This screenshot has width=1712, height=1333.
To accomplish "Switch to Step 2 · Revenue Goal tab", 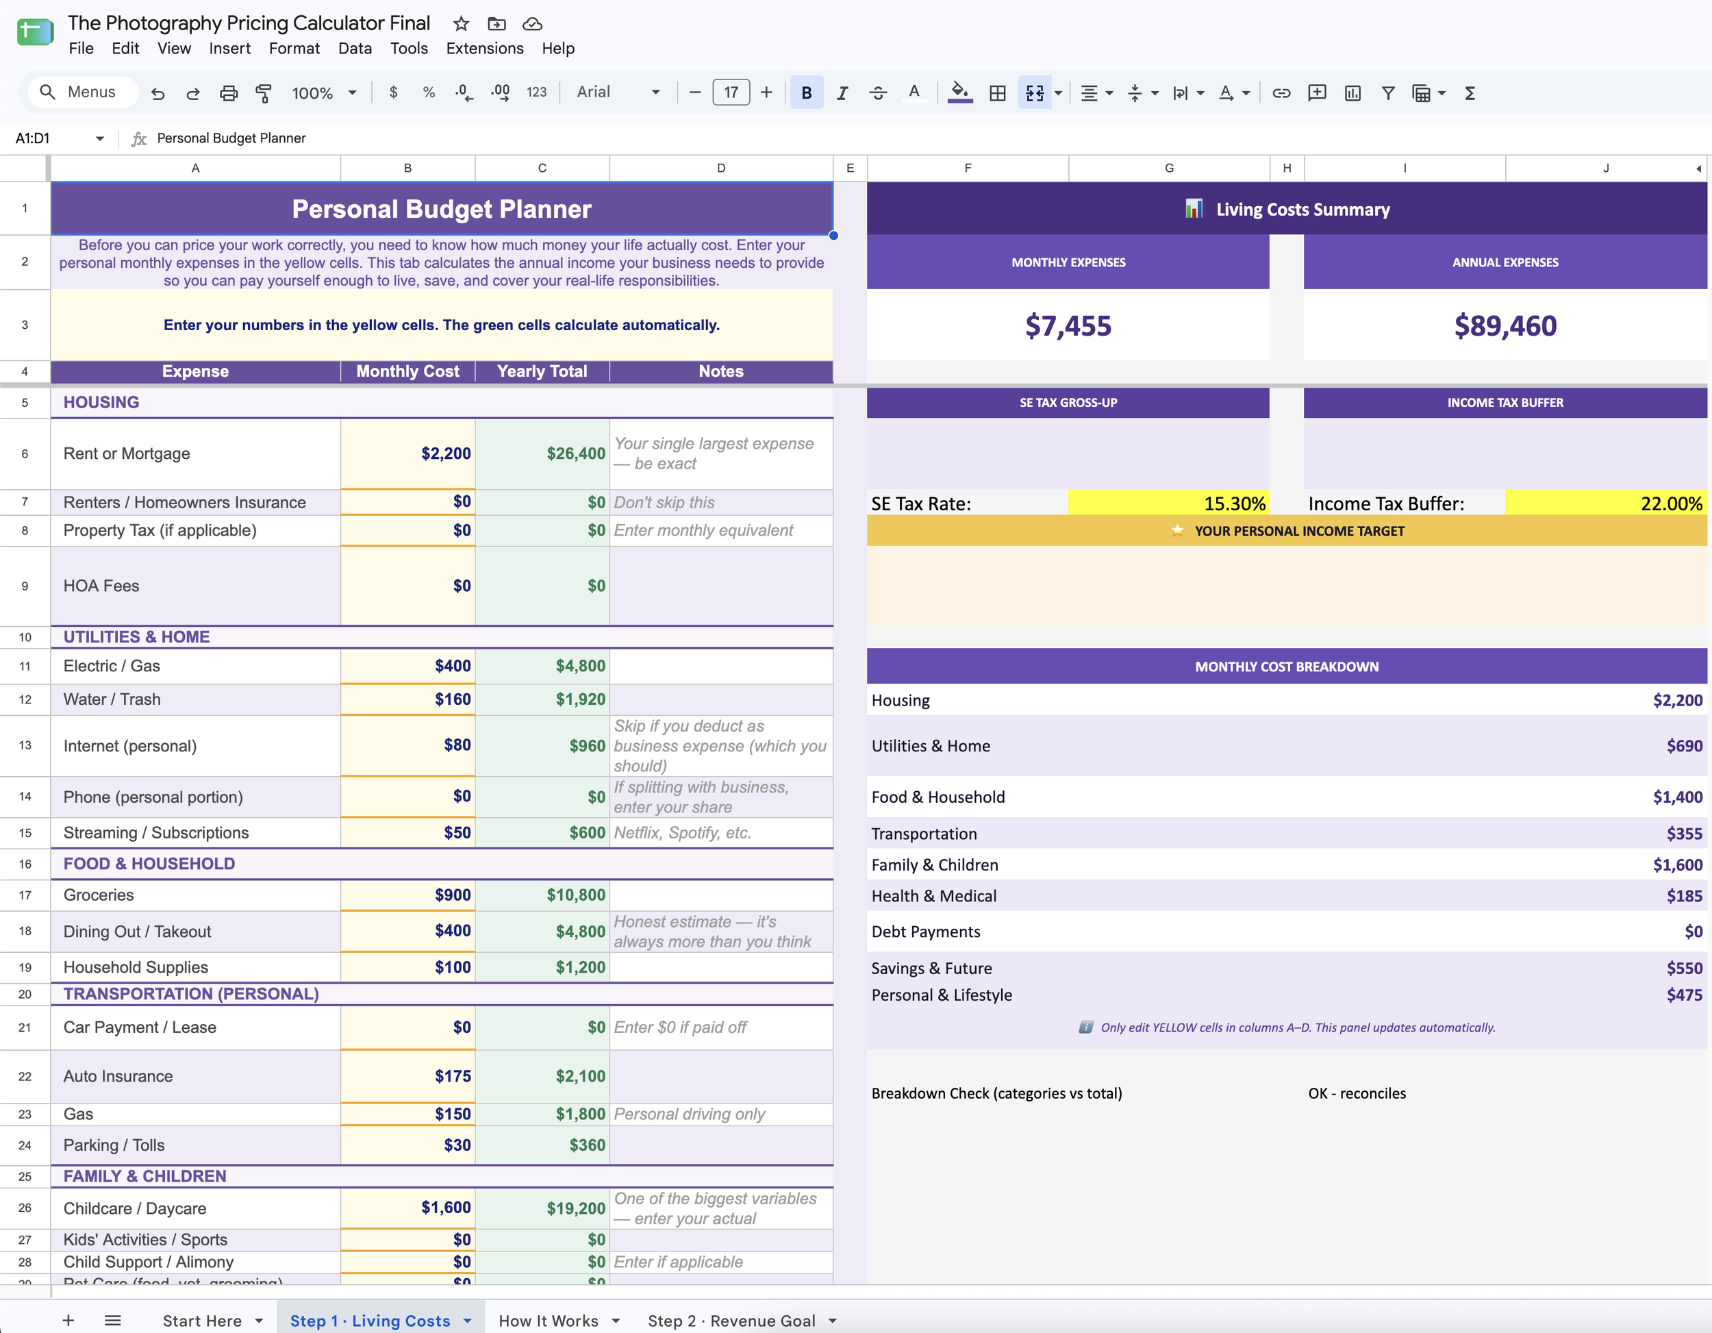I will pos(731,1321).
